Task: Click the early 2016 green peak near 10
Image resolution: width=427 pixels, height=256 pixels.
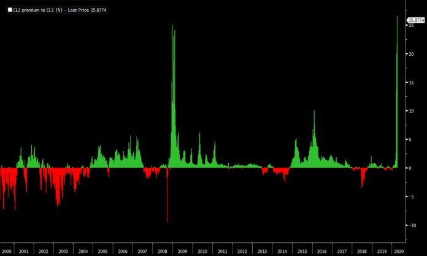Action: click(314, 112)
